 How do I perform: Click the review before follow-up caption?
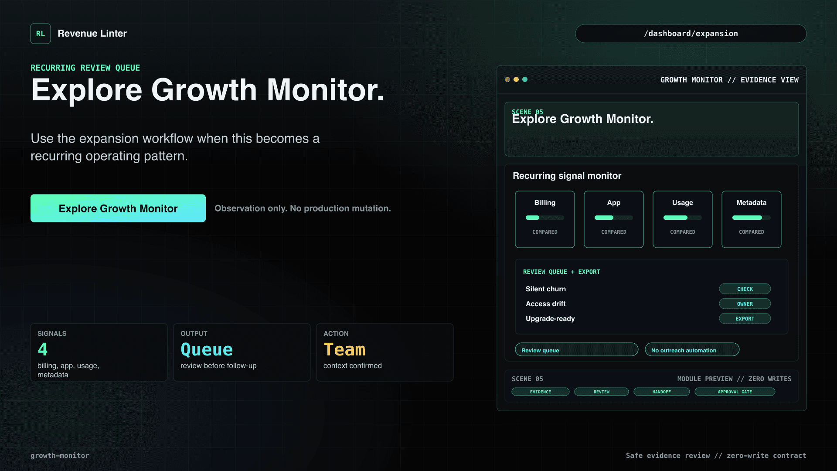(218, 366)
